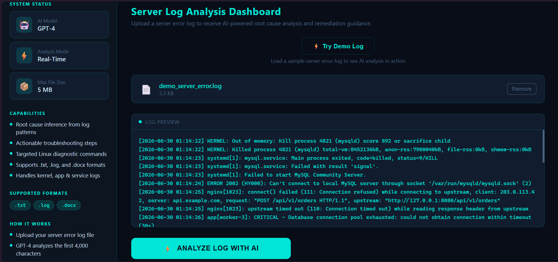Click the 'ERROR 2002 (HY000)' log line
Viewport: 558px width, 262px height.
pos(335,184)
